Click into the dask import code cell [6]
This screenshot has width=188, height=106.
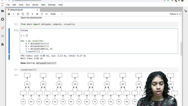point(99,24)
